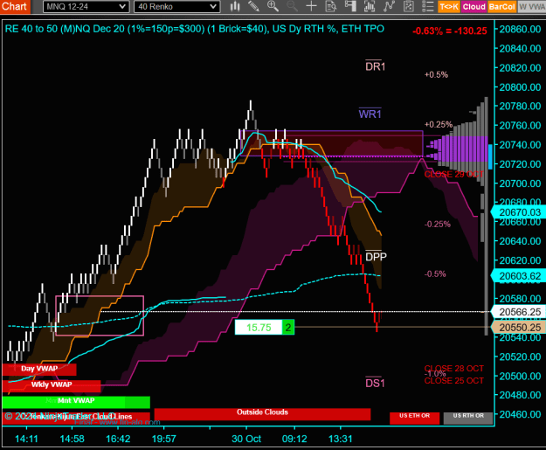Open the templates clipboard icon
The height and width of the screenshot is (450, 546).
click(x=408, y=6)
